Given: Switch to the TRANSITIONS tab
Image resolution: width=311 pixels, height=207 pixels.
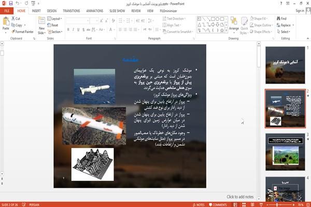Looking at the screenshot, I should click(x=72, y=11).
